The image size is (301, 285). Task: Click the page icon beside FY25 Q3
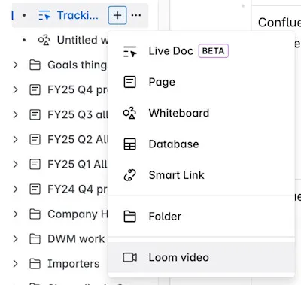[x=35, y=114]
